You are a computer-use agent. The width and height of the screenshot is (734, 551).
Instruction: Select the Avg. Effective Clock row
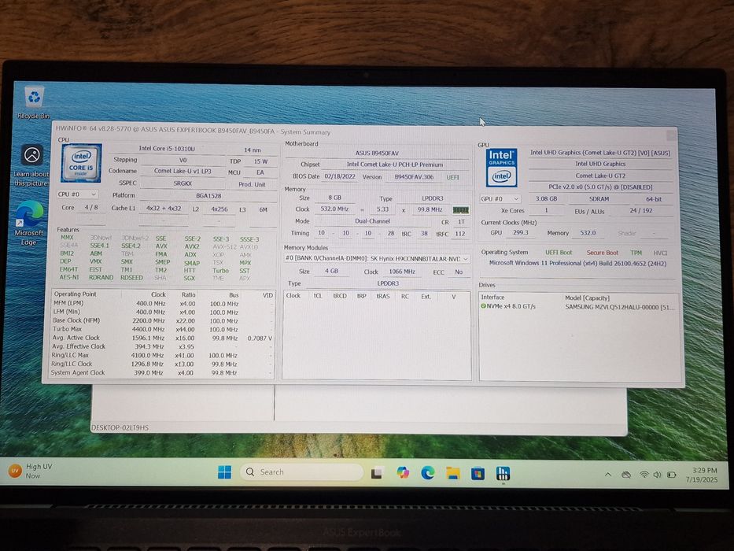[162, 346]
